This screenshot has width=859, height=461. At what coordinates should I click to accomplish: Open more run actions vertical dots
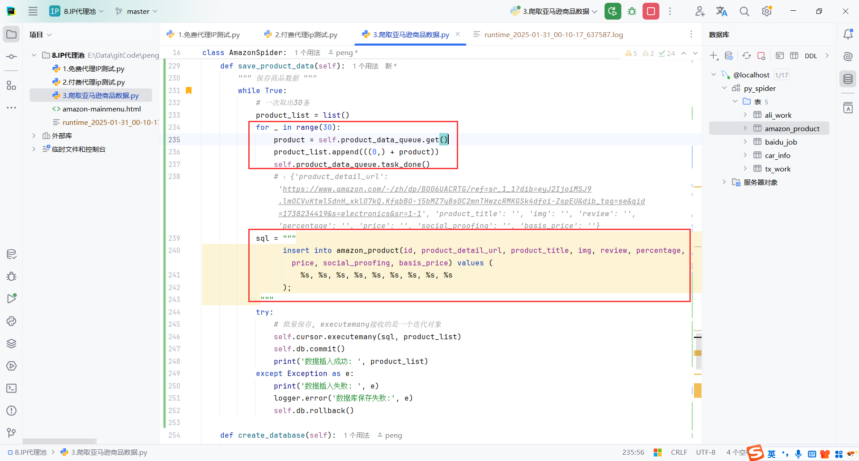click(670, 11)
